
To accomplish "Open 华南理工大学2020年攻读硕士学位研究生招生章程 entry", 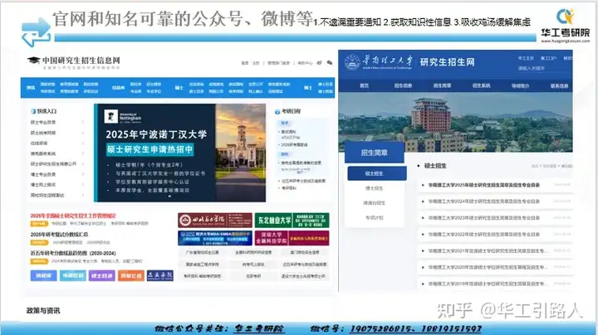I will (488, 267).
